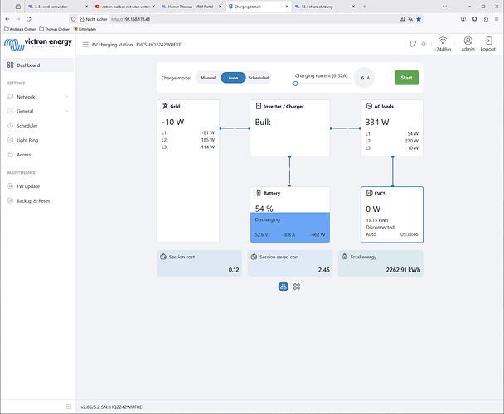This screenshot has width=504, height=414.
Task: Select Scheduled charge mode
Action: tap(258, 78)
